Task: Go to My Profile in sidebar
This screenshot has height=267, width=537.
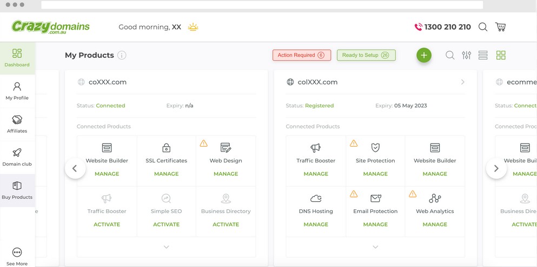Action: 17,91
